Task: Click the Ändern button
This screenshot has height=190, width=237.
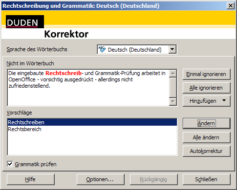Action: coord(206,123)
